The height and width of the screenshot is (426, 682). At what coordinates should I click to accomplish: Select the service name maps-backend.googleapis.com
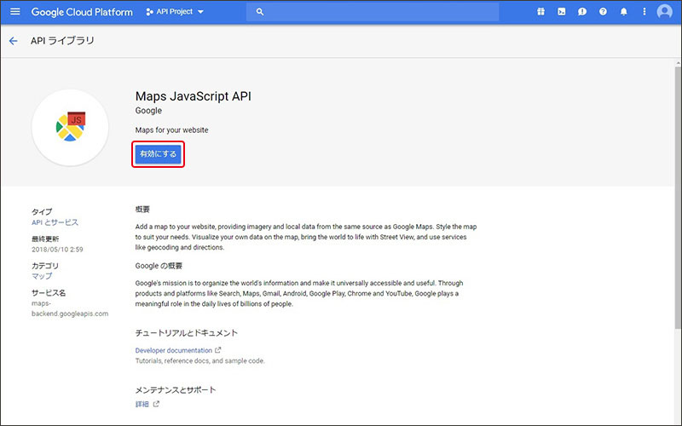tap(70, 308)
